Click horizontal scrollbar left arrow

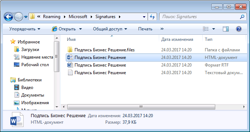point(64,107)
